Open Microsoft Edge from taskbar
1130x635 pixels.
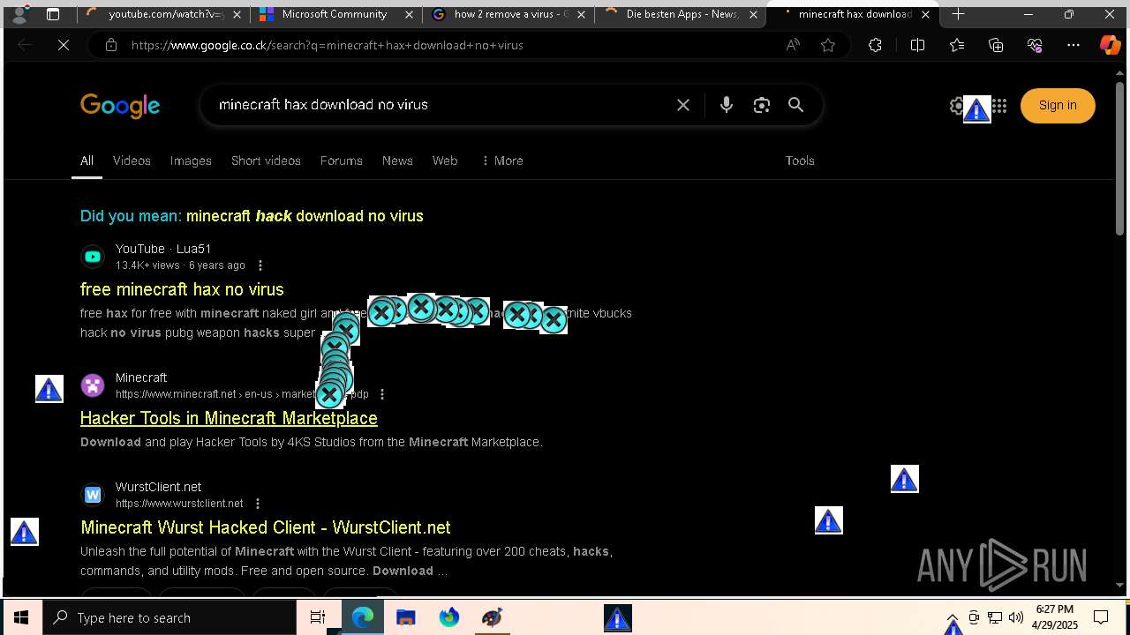(x=363, y=617)
